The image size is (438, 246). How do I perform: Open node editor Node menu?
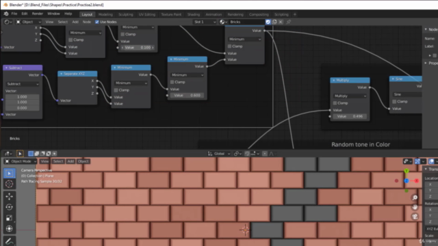(87, 22)
